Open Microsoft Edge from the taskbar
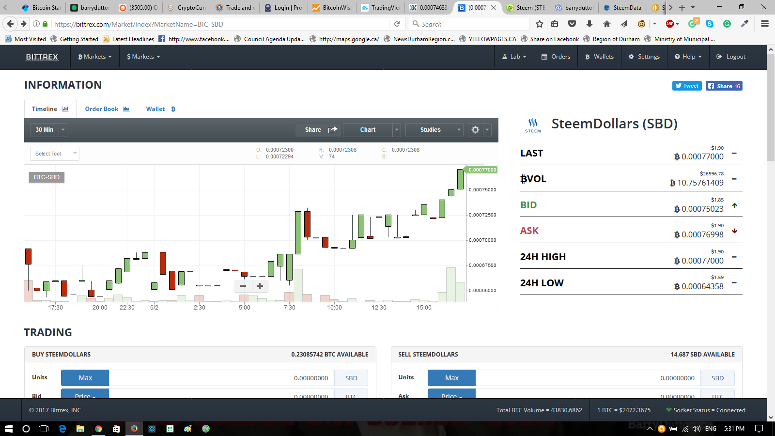Screen dimensions: 775x436 coord(62,429)
